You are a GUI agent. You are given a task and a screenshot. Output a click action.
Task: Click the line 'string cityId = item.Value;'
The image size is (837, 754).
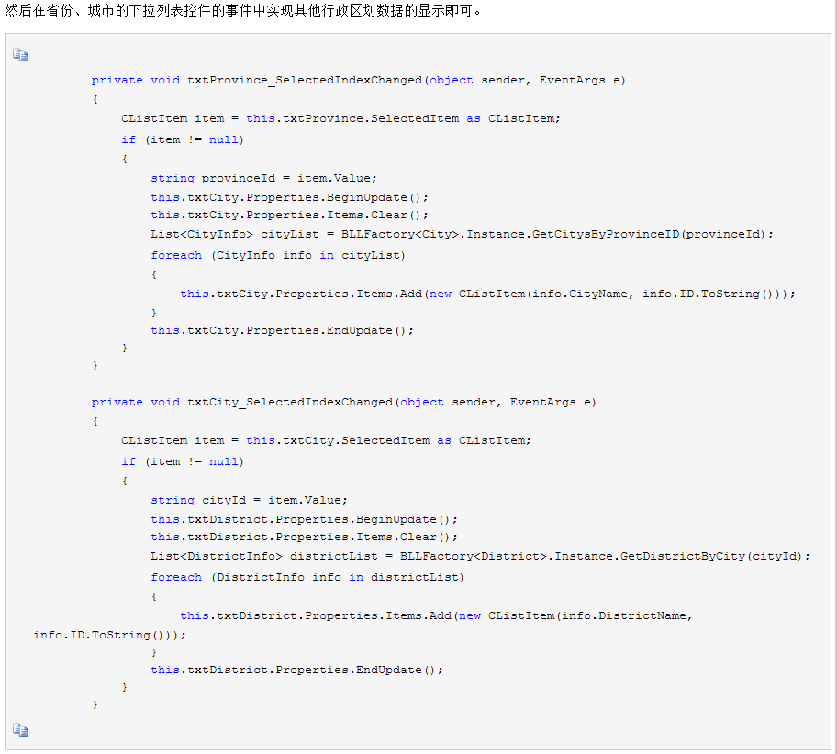250,500
